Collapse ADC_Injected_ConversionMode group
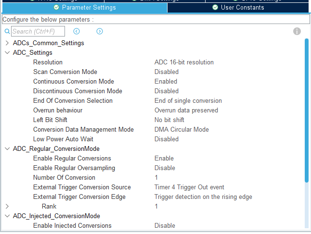Viewport: 311px width, 234px height. point(7,216)
